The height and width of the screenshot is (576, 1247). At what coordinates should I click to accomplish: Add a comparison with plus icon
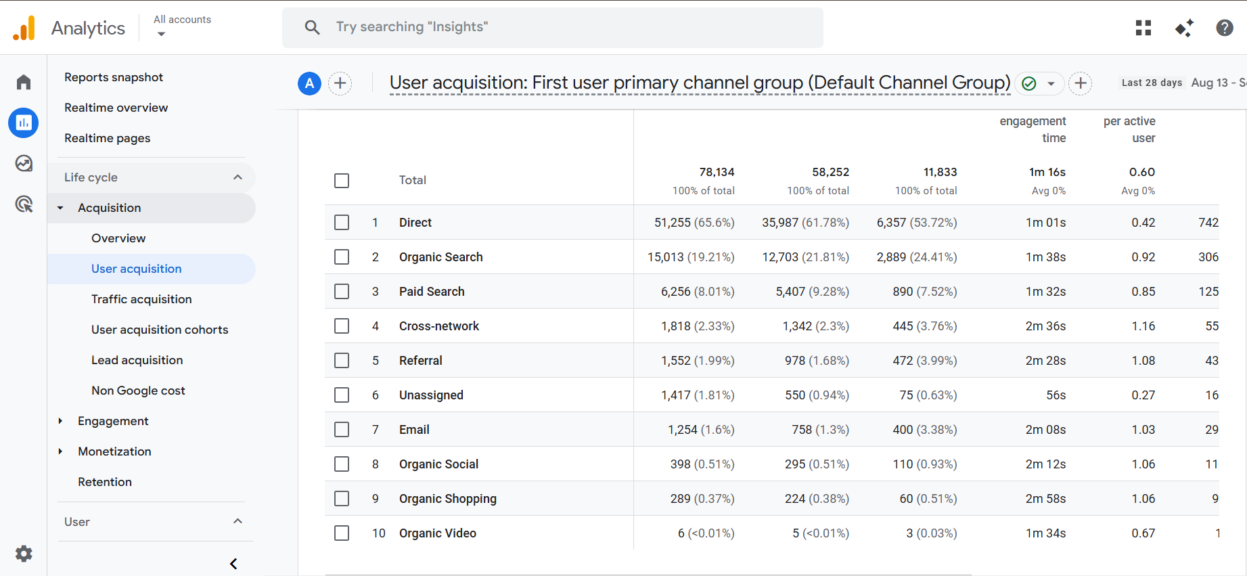pos(340,83)
